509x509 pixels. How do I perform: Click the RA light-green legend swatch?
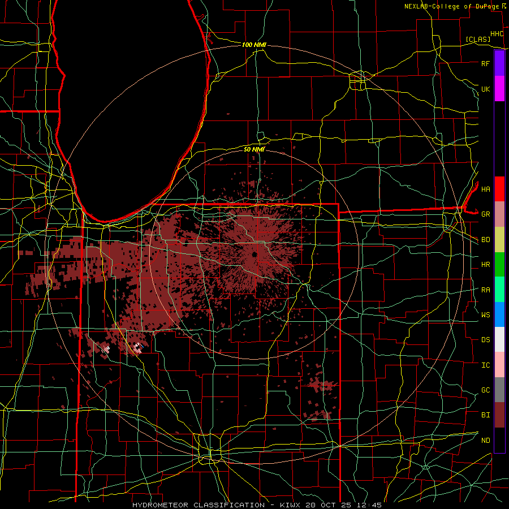click(499, 290)
